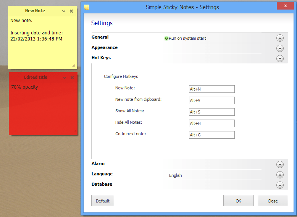Image resolution: width=297 pixels, height=217 pixels.
Task: Expand the Language section chevron
Action: [280, 175]
